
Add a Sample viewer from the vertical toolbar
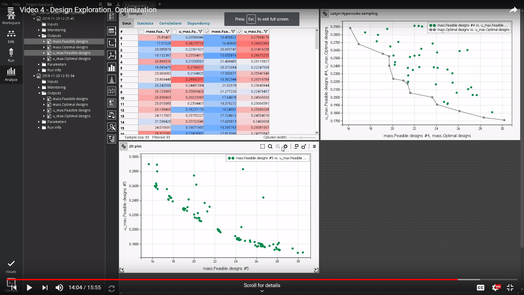point(112,31)
